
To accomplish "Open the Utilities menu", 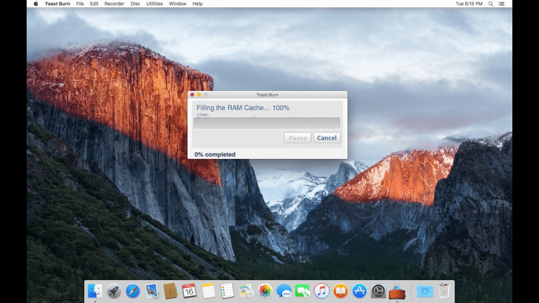I will [155, 4].
